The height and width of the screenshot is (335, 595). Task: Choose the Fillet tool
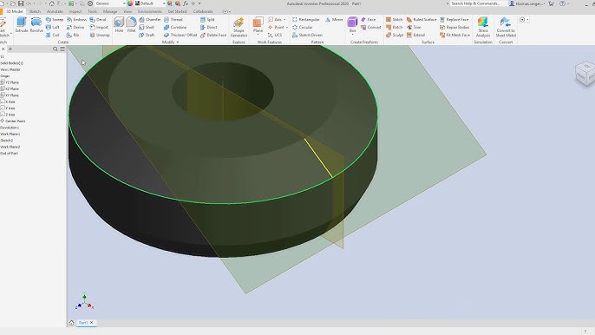[x=131, y=24]
